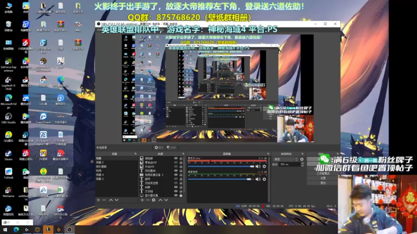Viewport: 417px width, 234px height.
Task: Toggle visibility of 零食店GIF source
Action: click(176, 162)
